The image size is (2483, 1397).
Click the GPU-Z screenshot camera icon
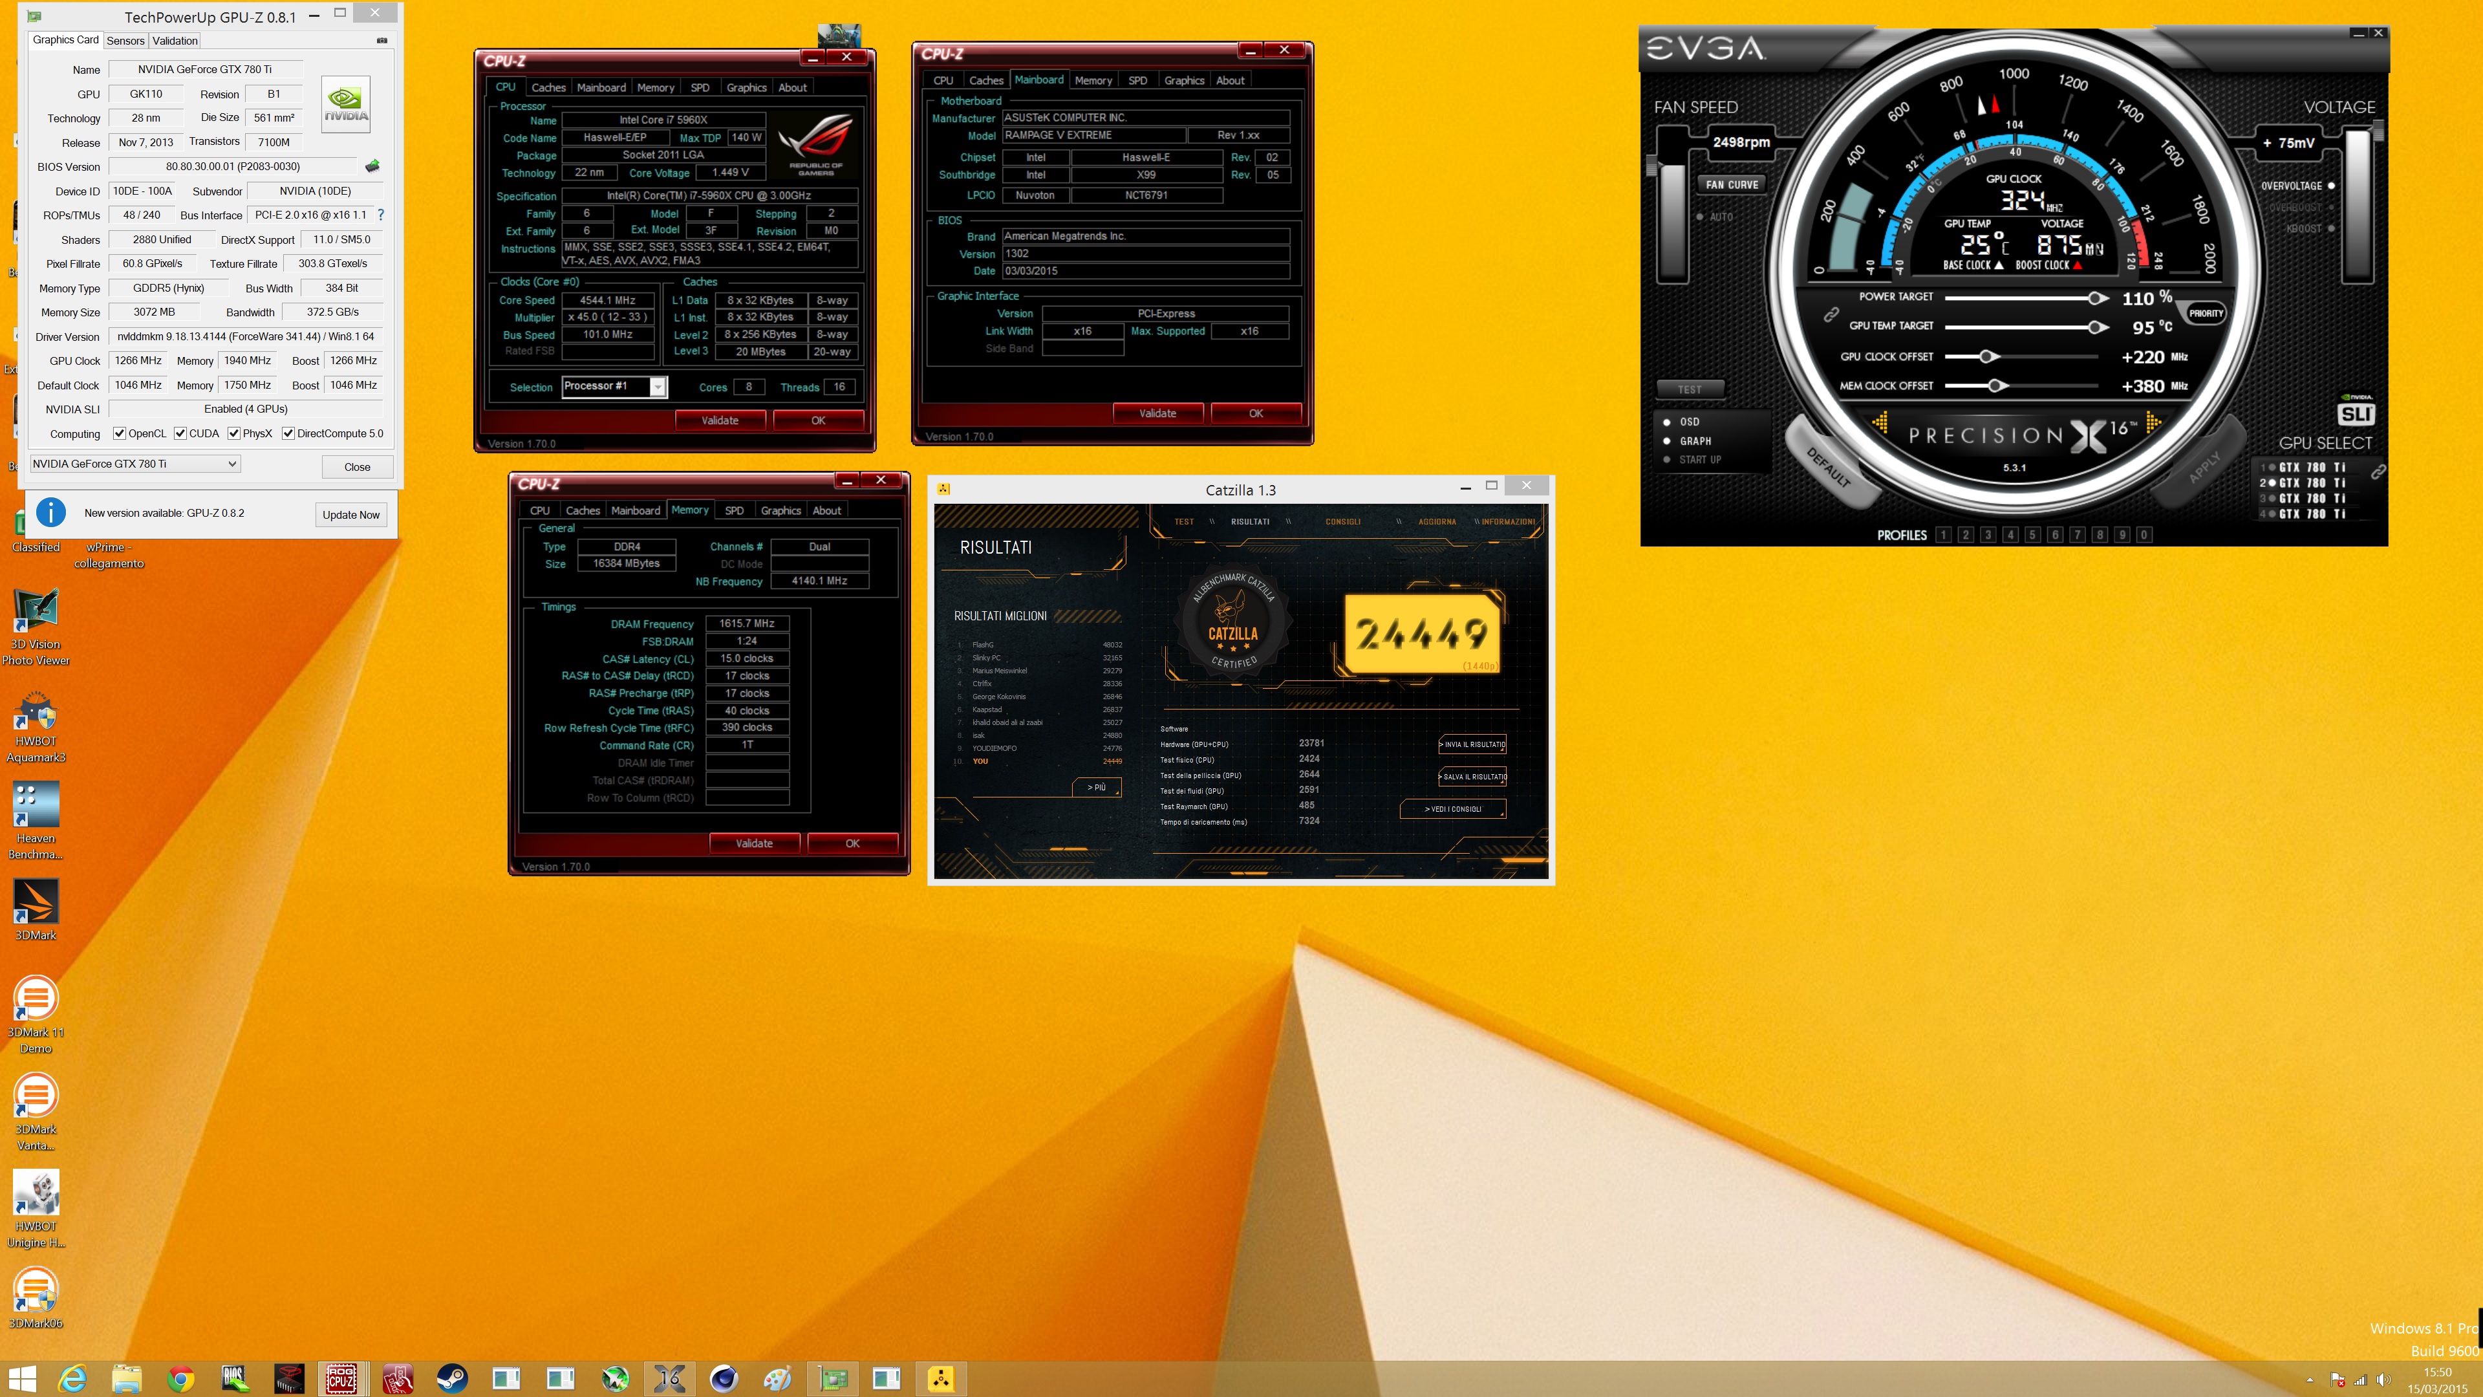coord(382,41)
